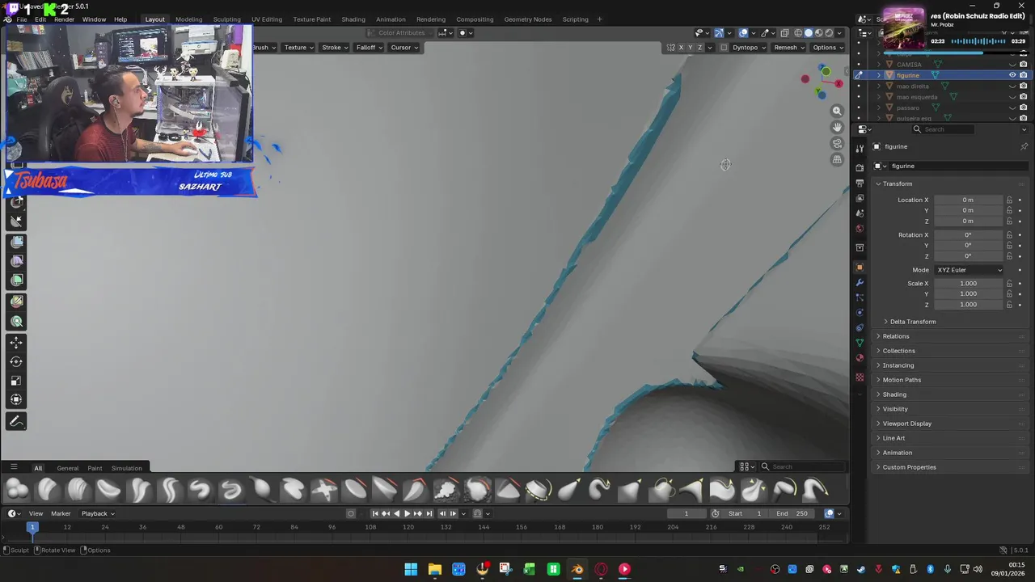Select the Rotate tool in left toolbar
1035x582 pixels.
(x=16, y=361)
